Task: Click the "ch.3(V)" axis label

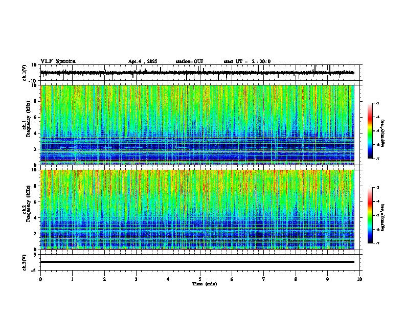Action: 25,263
